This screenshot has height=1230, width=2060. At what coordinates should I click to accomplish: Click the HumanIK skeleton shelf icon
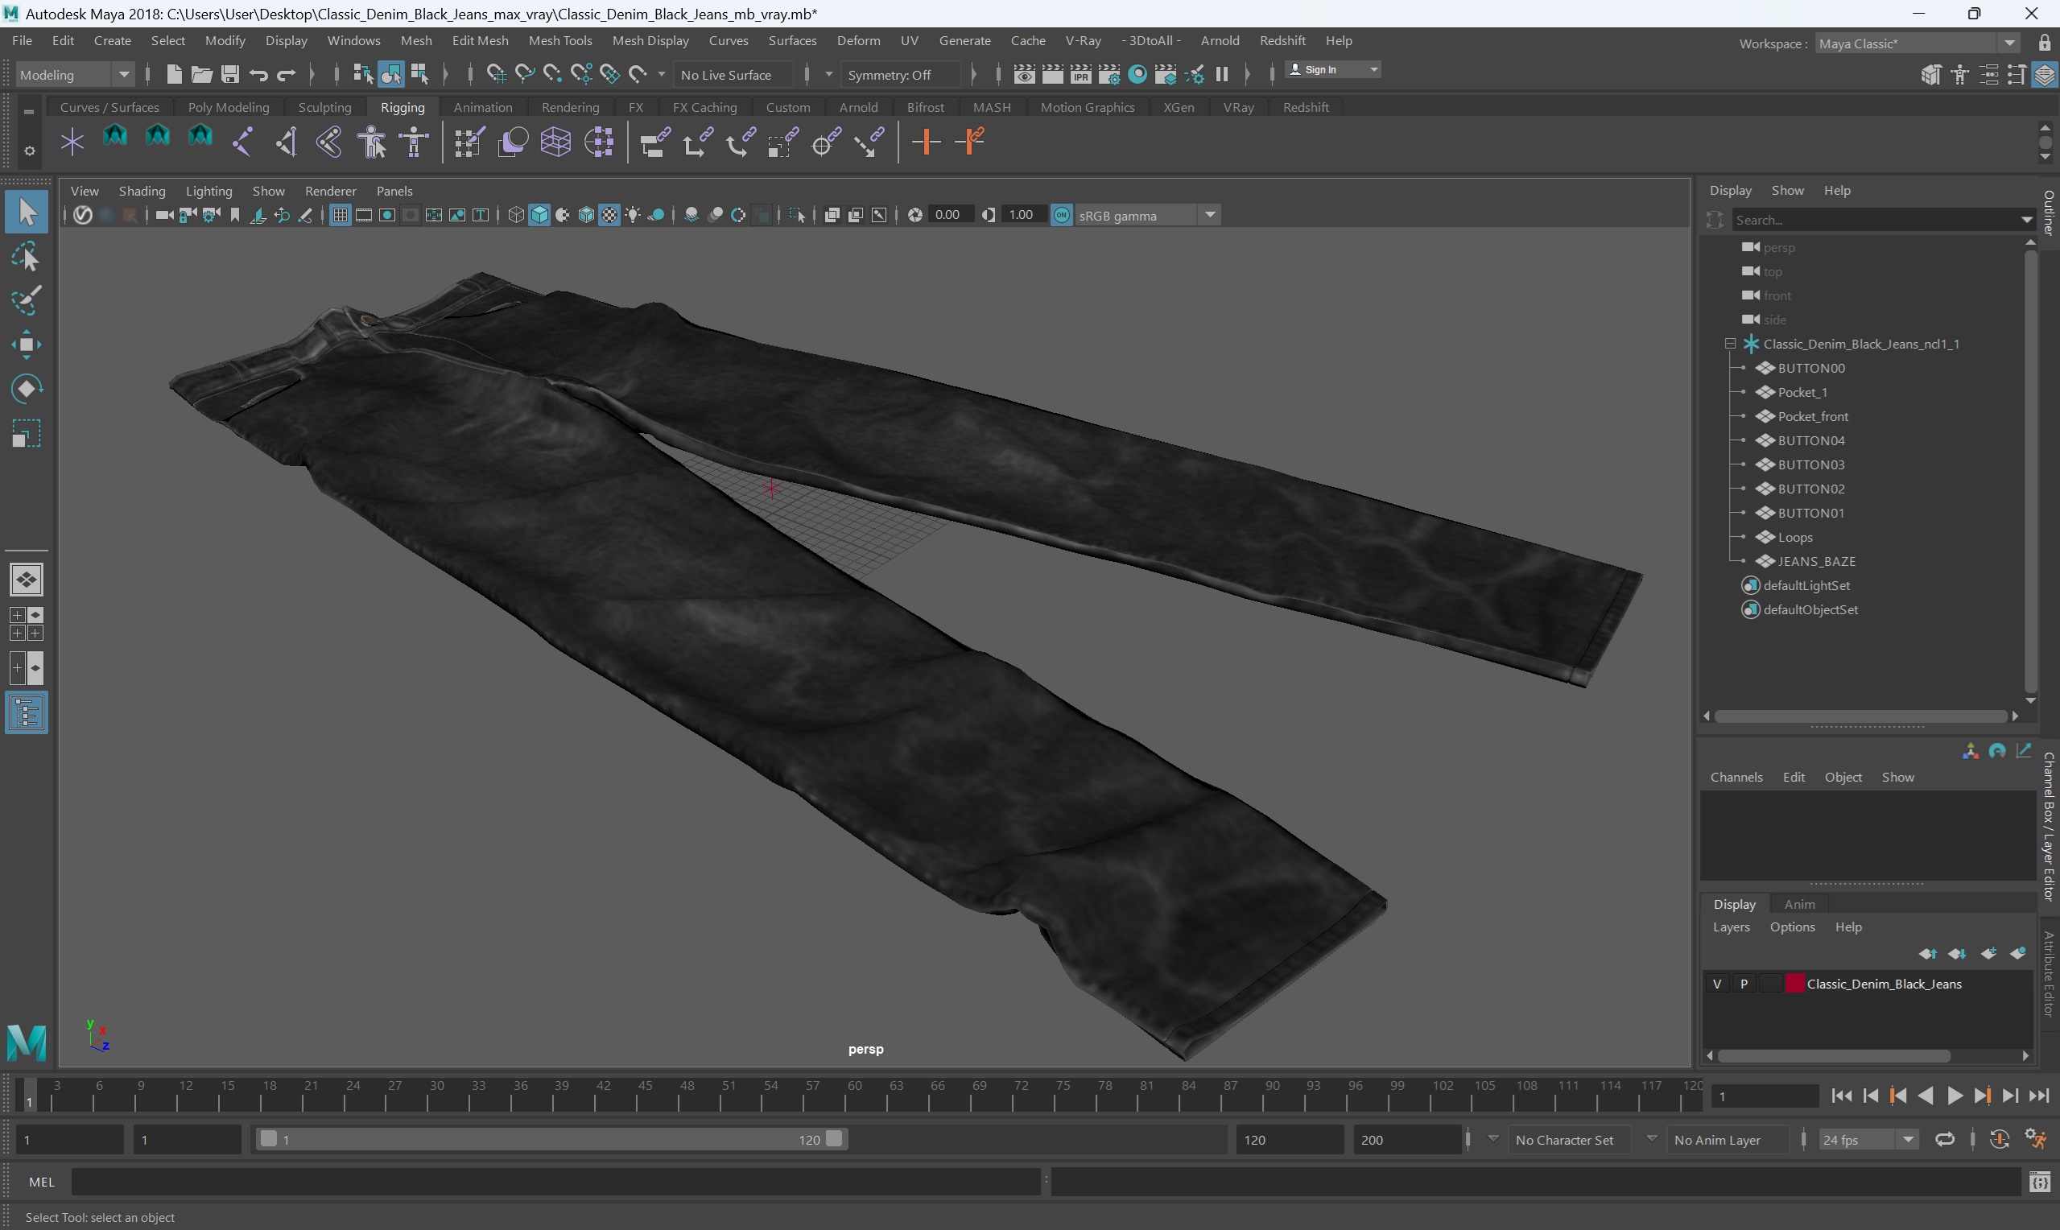415,142
